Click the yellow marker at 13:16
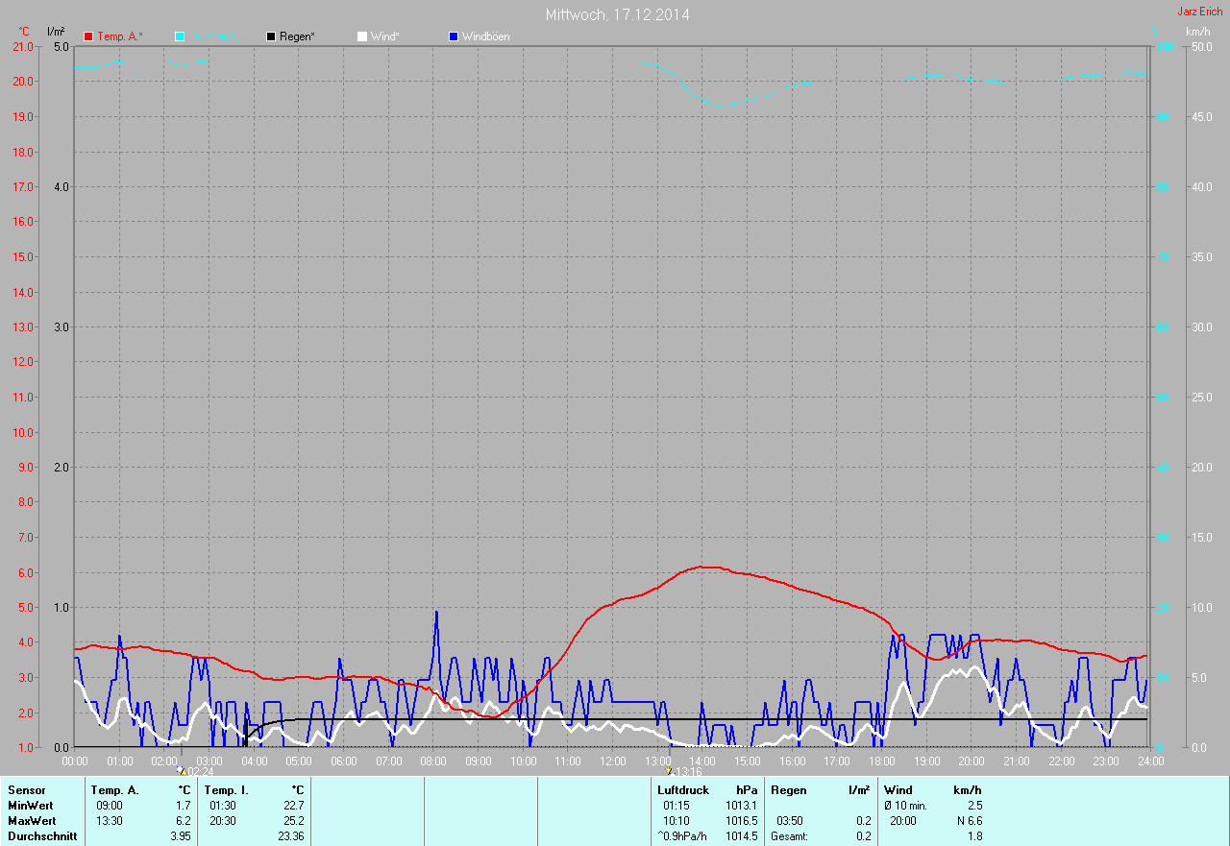 (669, 770)
